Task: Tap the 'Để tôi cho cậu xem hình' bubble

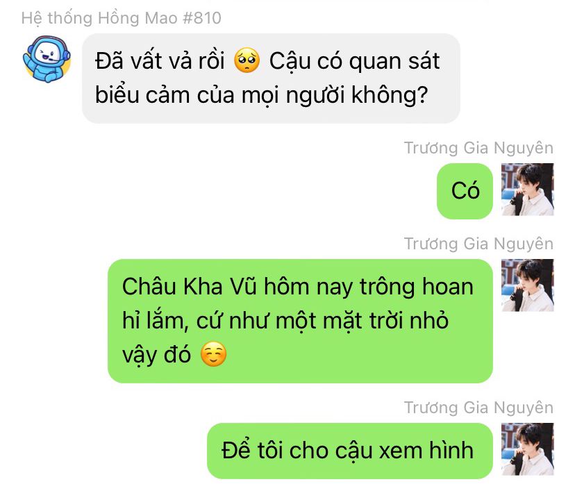Action: coord(350,451)
